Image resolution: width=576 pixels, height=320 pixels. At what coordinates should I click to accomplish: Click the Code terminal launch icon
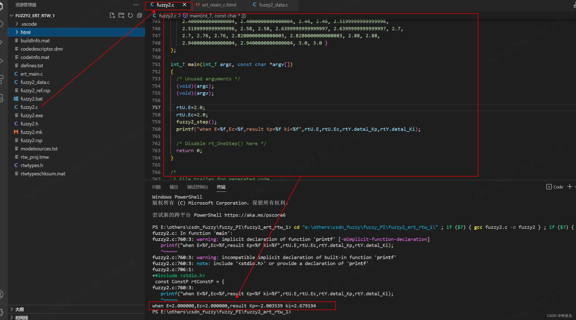point(549,187)
